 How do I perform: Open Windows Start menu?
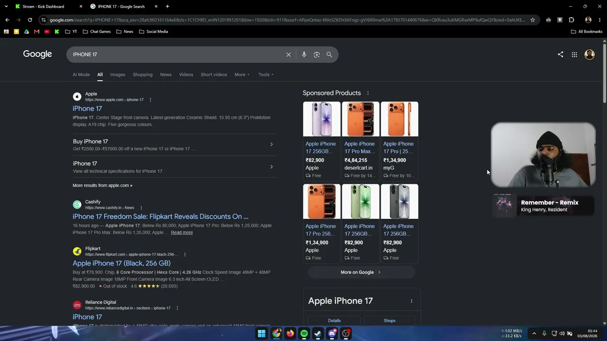tap(262, 333)
